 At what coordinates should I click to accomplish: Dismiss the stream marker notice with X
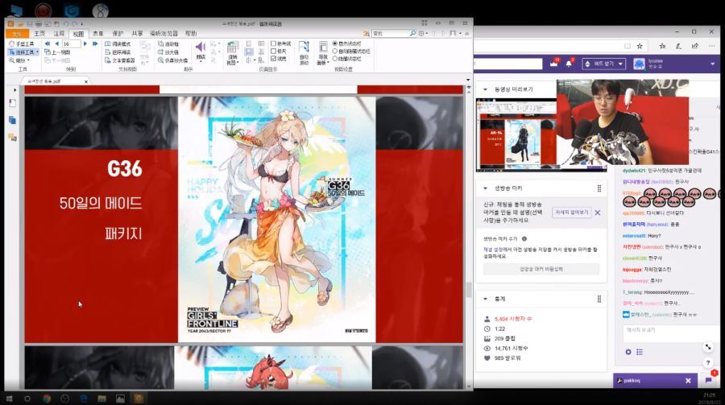tap(598, 213)
